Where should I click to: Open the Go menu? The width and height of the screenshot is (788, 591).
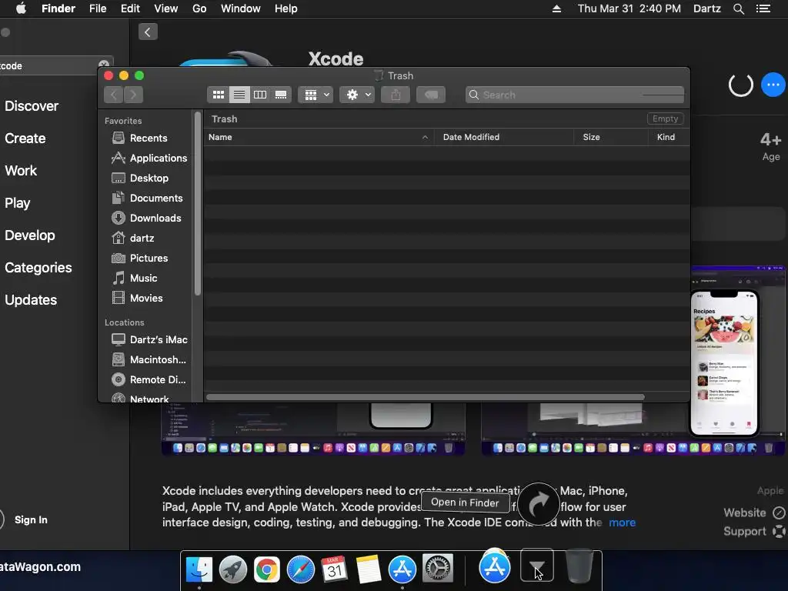click(x=199, y=8)
